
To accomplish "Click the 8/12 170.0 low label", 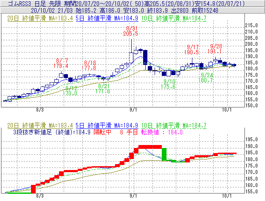I will pyautogui.click(x=70, y=91).
